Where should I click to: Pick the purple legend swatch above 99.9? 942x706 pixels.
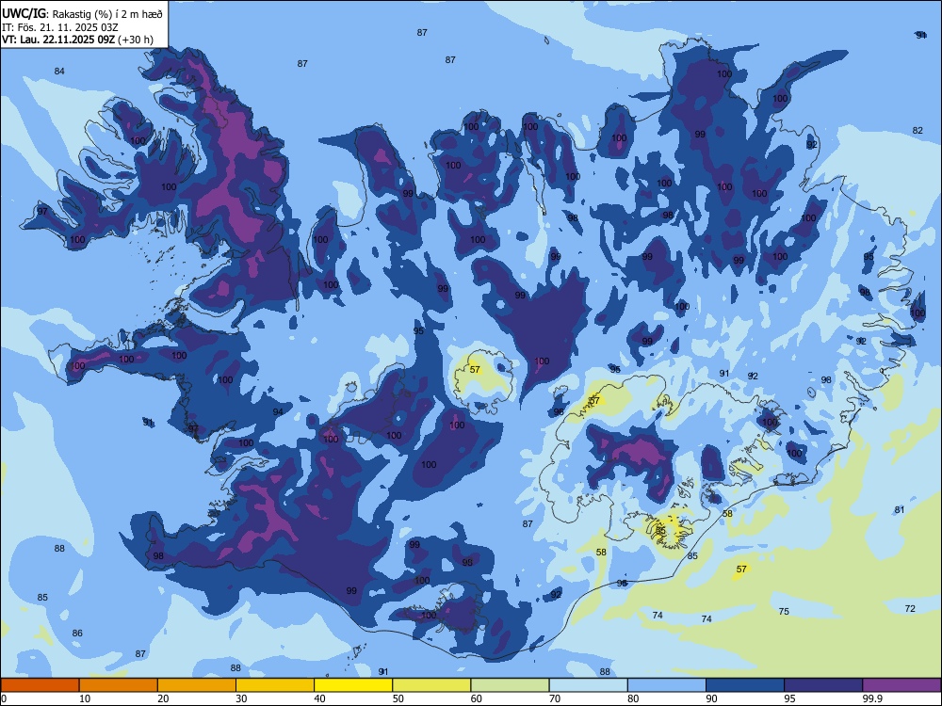(901, 685)
